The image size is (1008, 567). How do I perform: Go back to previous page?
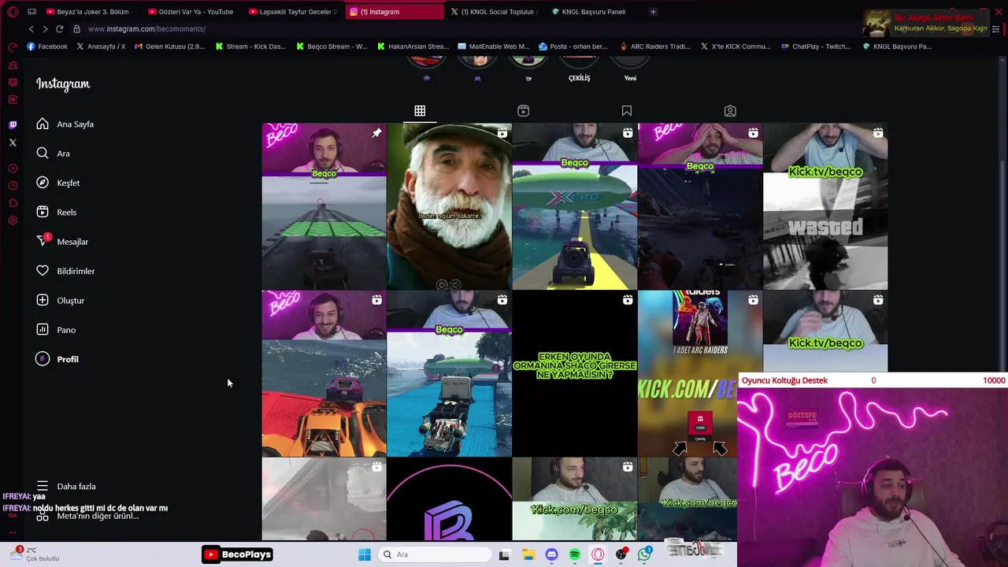31,29
